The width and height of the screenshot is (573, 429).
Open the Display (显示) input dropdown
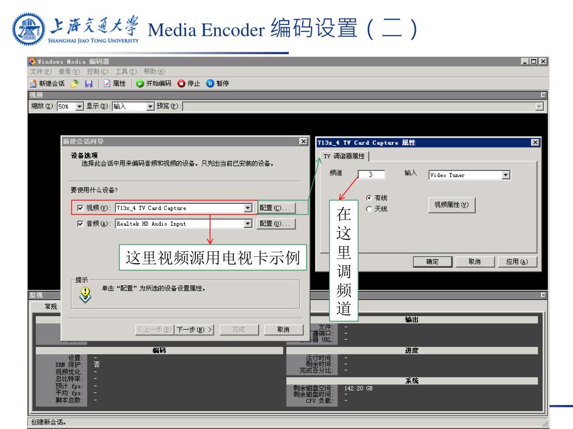coord(150,106)
